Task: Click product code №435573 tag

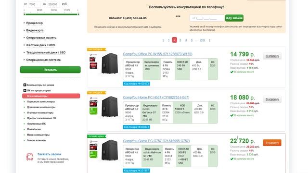Action: tap(137, 84)
